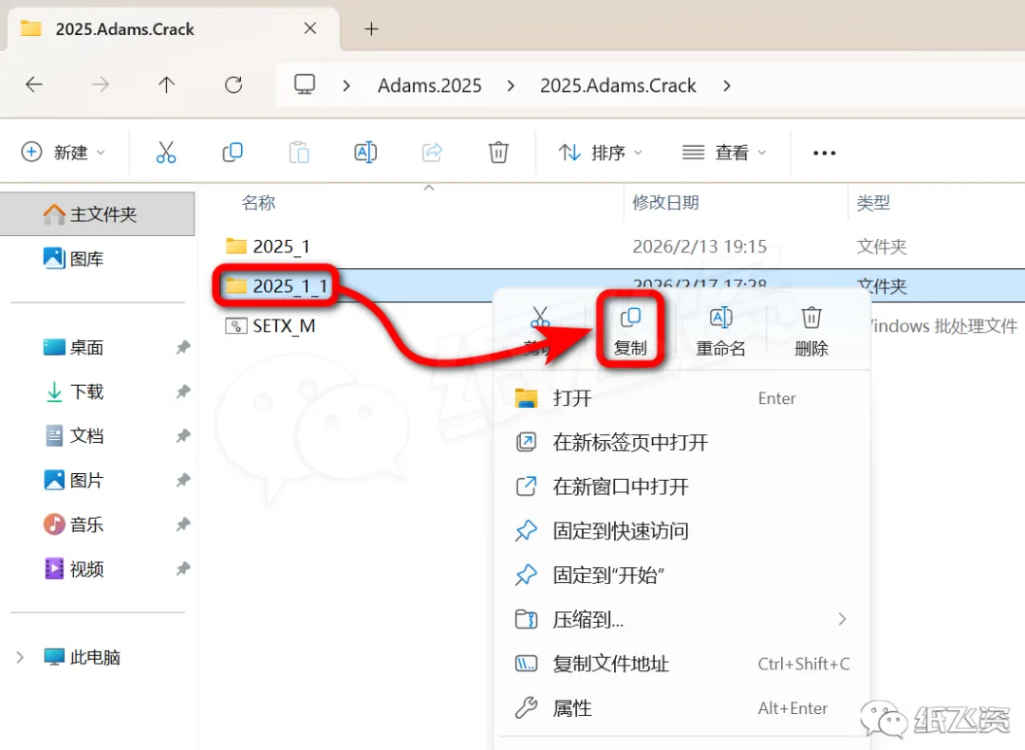Select the SETX_M batch file
This screenshot has width=1025, height=750.
270,325
